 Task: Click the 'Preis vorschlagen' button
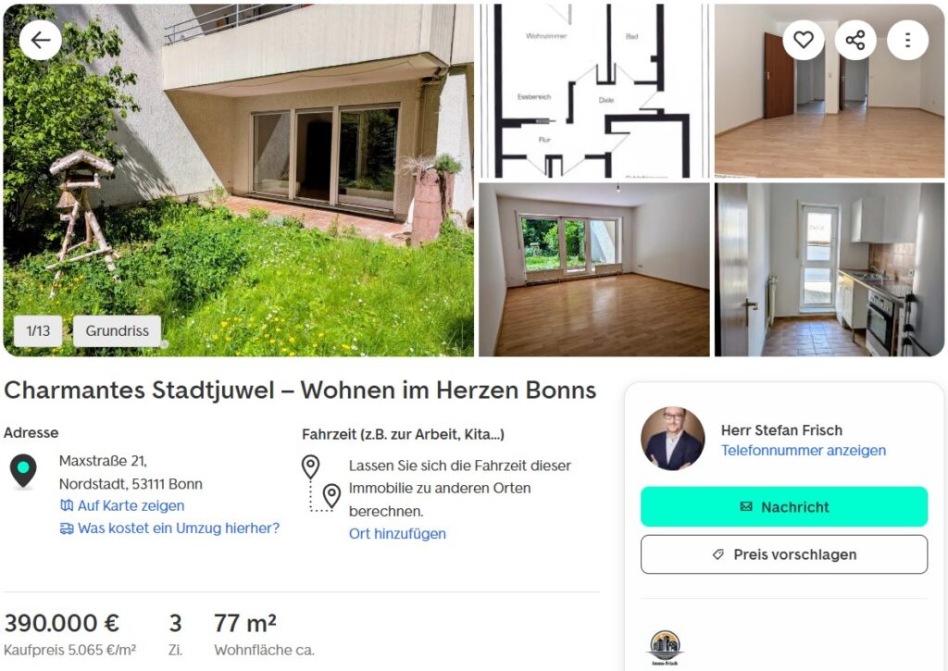(784, 554)
